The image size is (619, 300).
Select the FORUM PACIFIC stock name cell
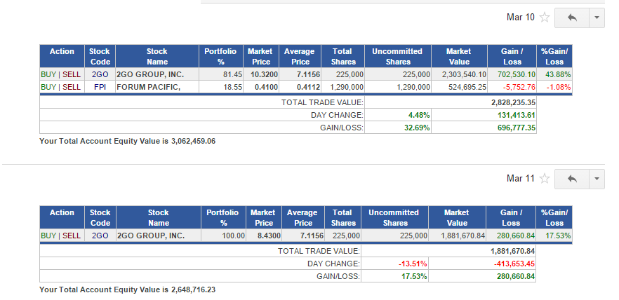157,87
